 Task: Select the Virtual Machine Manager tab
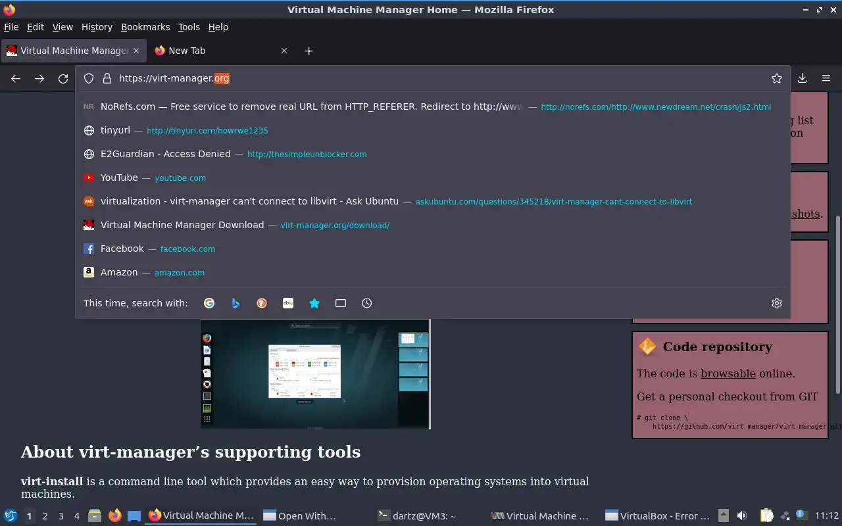coord(73,51)
